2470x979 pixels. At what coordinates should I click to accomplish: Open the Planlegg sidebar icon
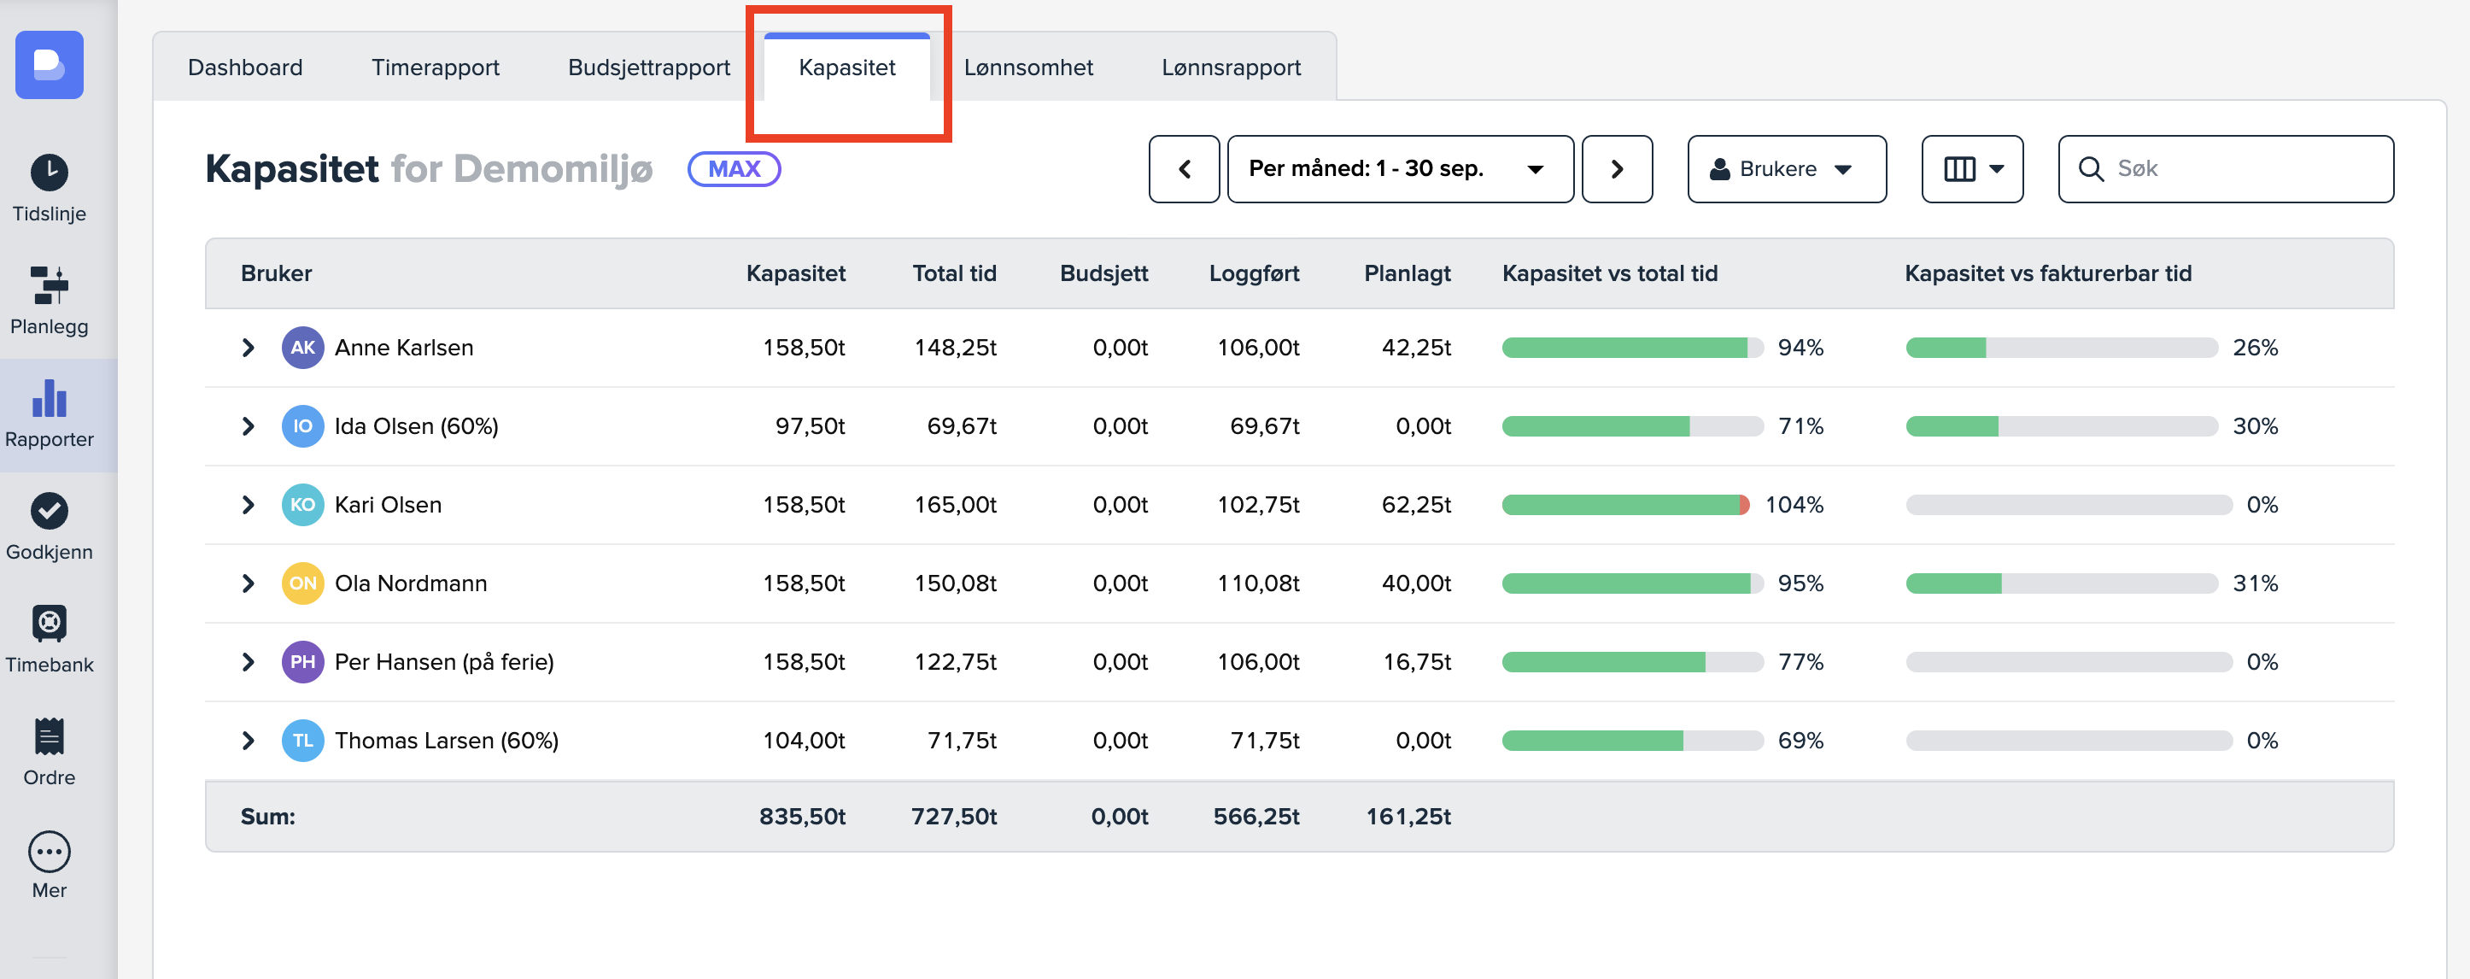pyautogui.click(x=49, y=285)
